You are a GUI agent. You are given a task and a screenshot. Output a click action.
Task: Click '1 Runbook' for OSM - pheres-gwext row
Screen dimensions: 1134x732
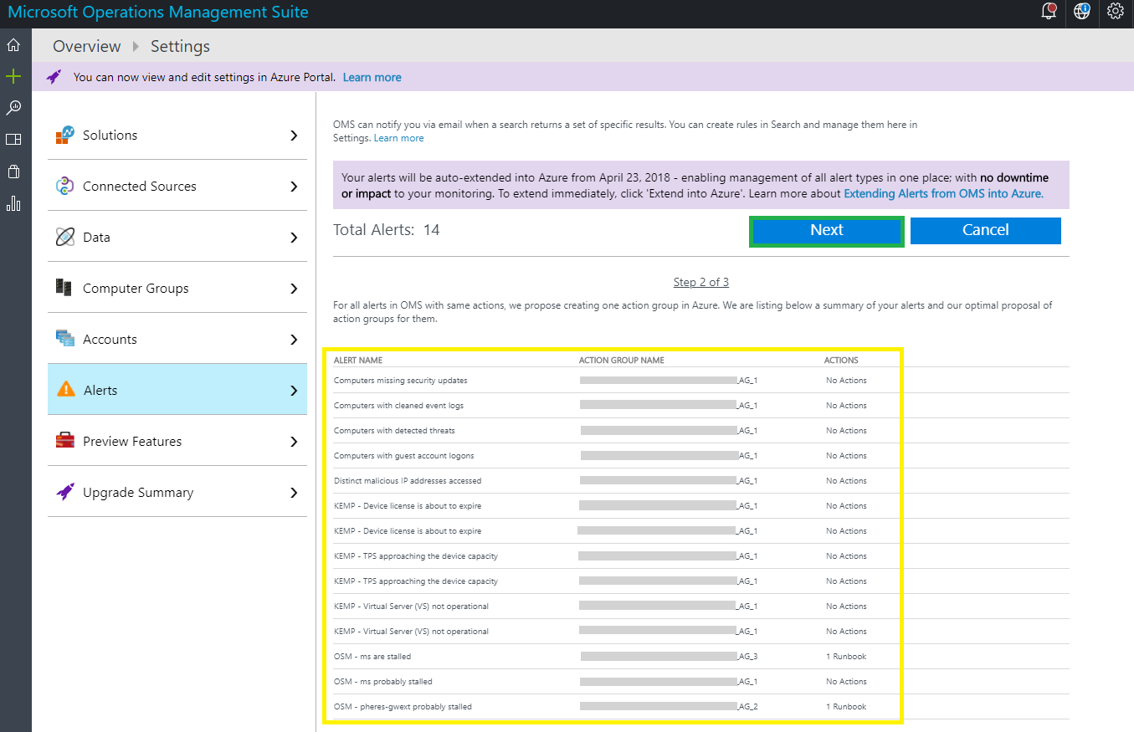pyautogui.click(x=846, y=707)
